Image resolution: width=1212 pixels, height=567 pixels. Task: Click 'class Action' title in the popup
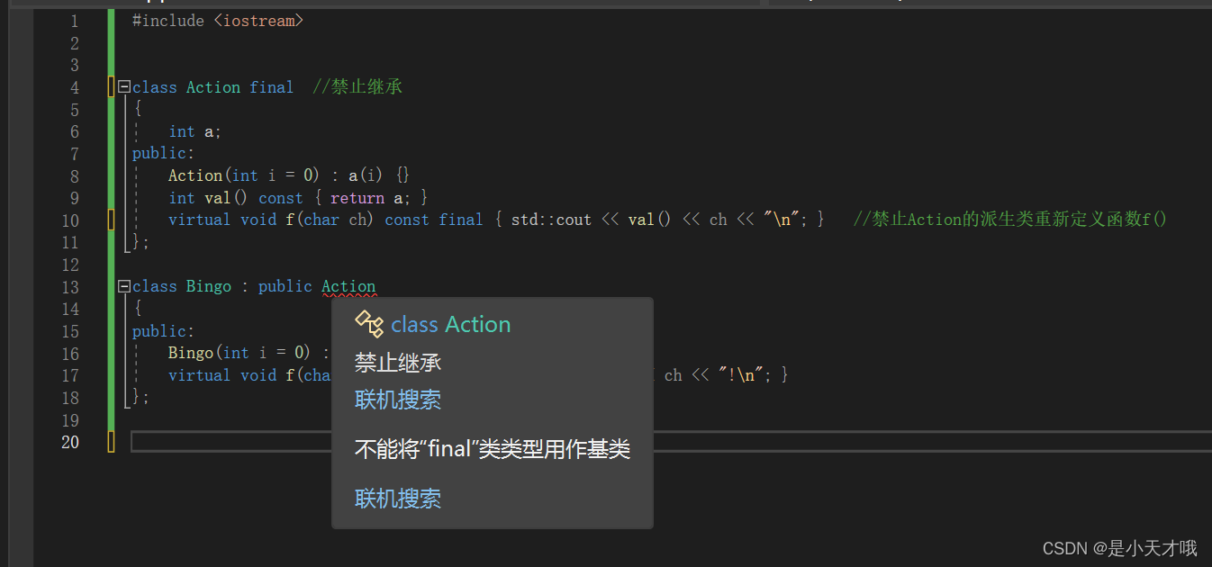click(450, 324)
